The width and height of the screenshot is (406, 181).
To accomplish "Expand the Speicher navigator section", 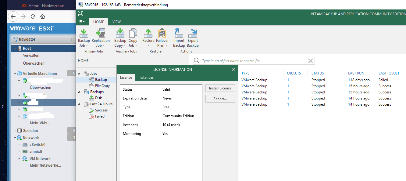I will click(15, 131).
